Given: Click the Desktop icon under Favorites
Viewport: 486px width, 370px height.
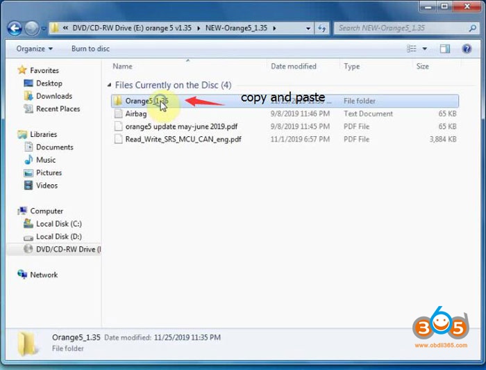Looking at the screenshot, I should coord(28,83).
